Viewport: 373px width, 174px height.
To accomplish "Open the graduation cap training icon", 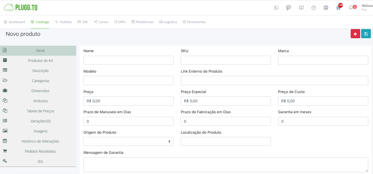I will pyautogui.click(x=288, y=8).
